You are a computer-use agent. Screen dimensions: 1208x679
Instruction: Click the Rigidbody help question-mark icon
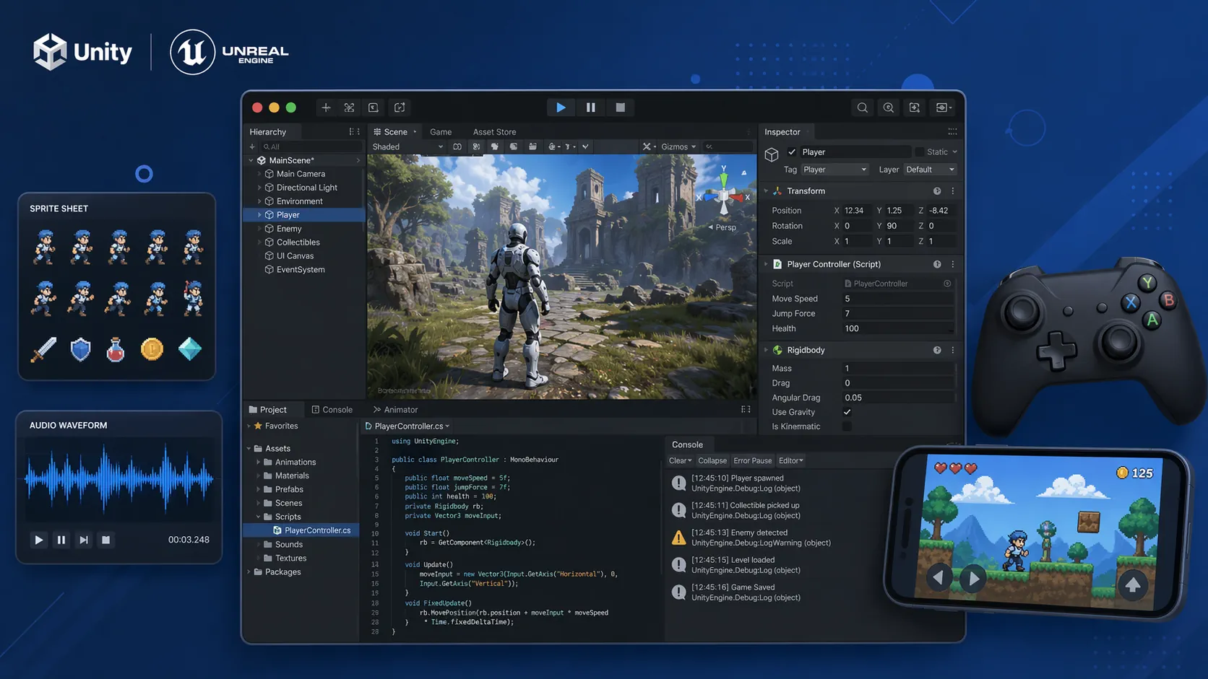937,350
